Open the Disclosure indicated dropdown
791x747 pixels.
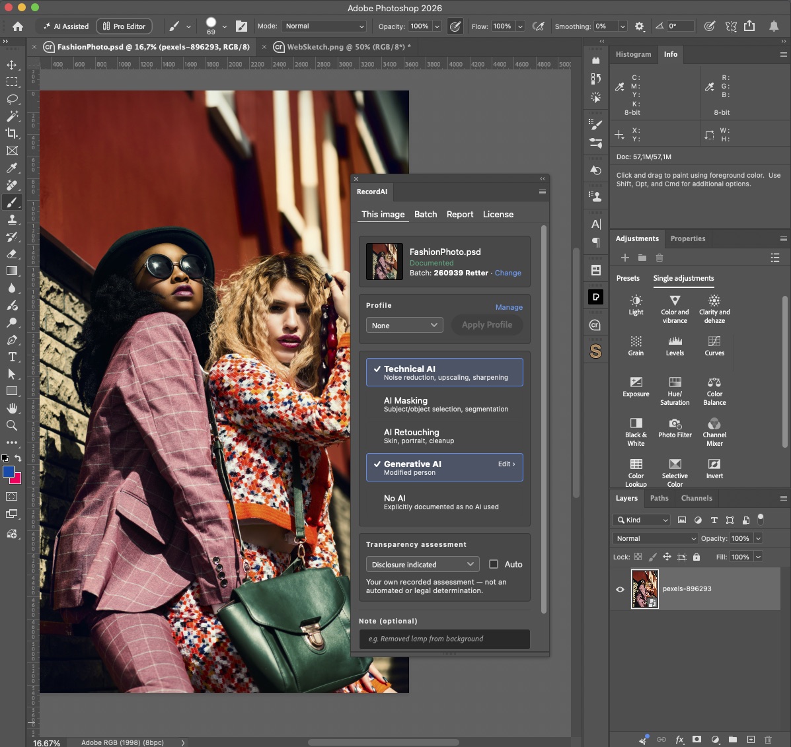423,564
